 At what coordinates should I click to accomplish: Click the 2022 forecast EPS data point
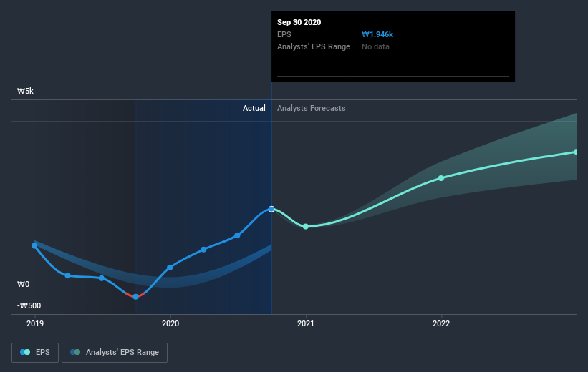coord(441,178)
